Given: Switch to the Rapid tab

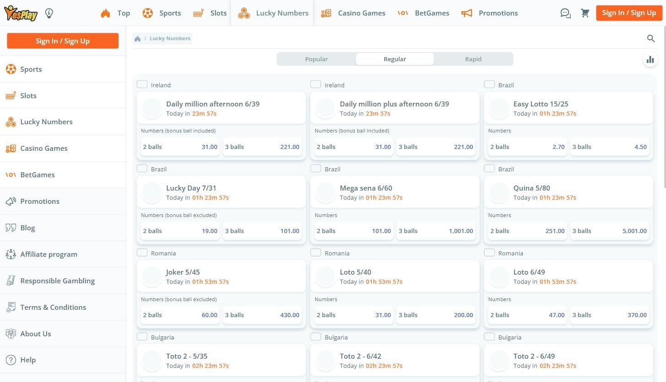Looking at the screenshot, I should (x=473, y=59).
